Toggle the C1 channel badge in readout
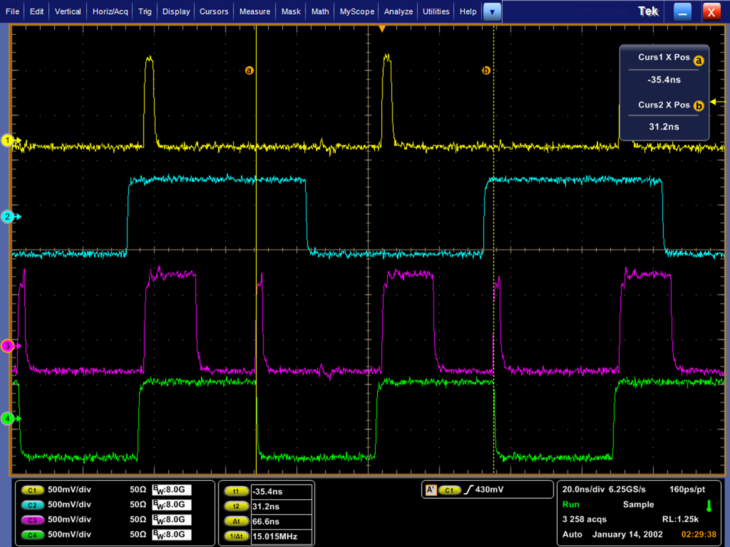 point(32,490)
